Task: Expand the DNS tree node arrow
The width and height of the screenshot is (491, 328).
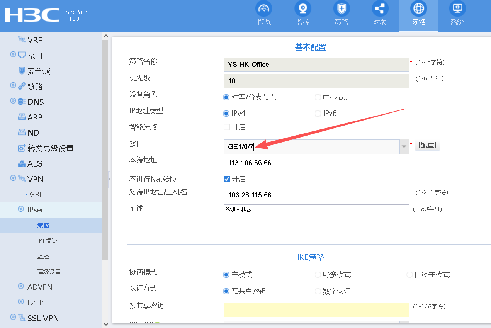Action: 13,101
